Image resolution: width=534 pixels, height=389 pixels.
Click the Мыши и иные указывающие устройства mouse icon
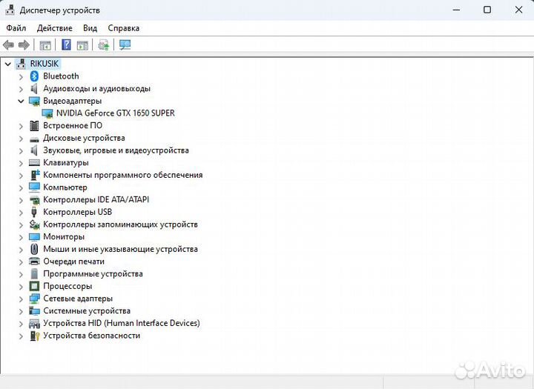point(34,249)
